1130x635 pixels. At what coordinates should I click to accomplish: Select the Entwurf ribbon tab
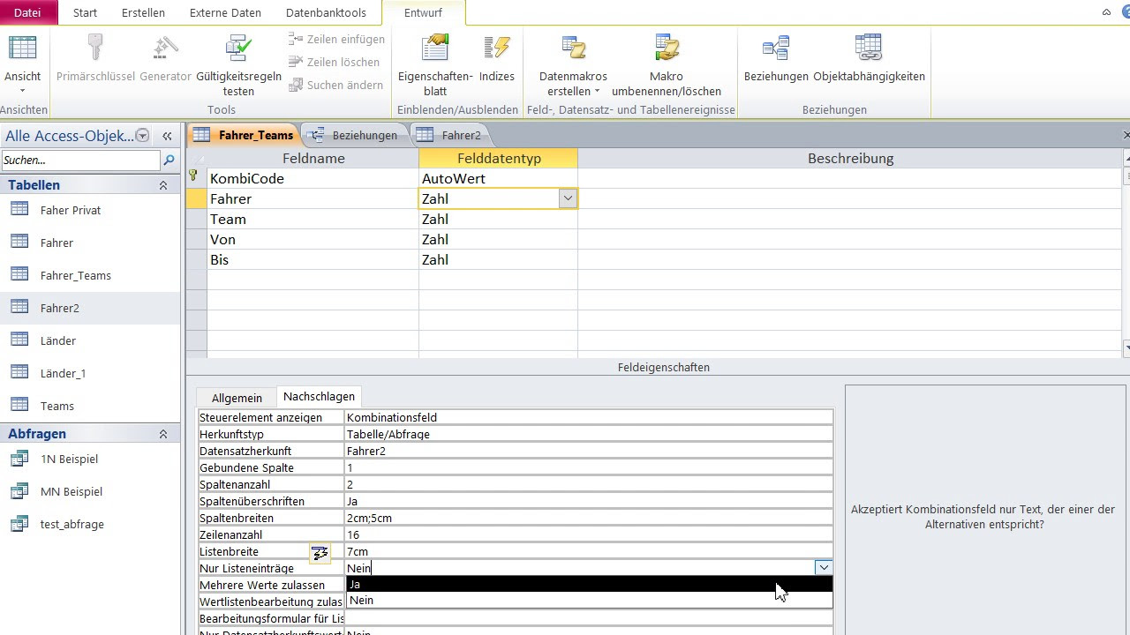click(x=424, y=12)
